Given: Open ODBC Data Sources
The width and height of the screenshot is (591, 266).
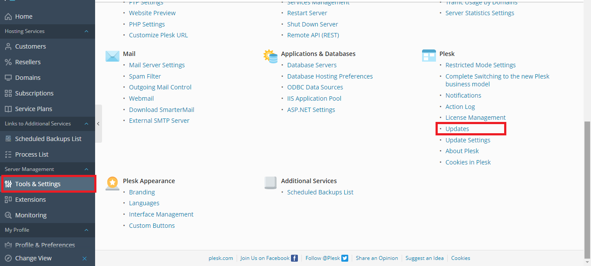Looking at the screenshot, I should pos(315,87).
